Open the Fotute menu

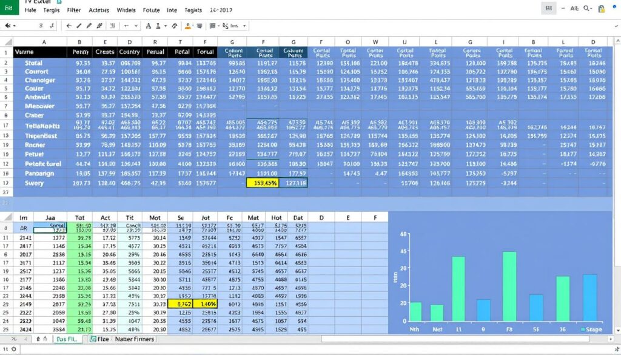151,10
